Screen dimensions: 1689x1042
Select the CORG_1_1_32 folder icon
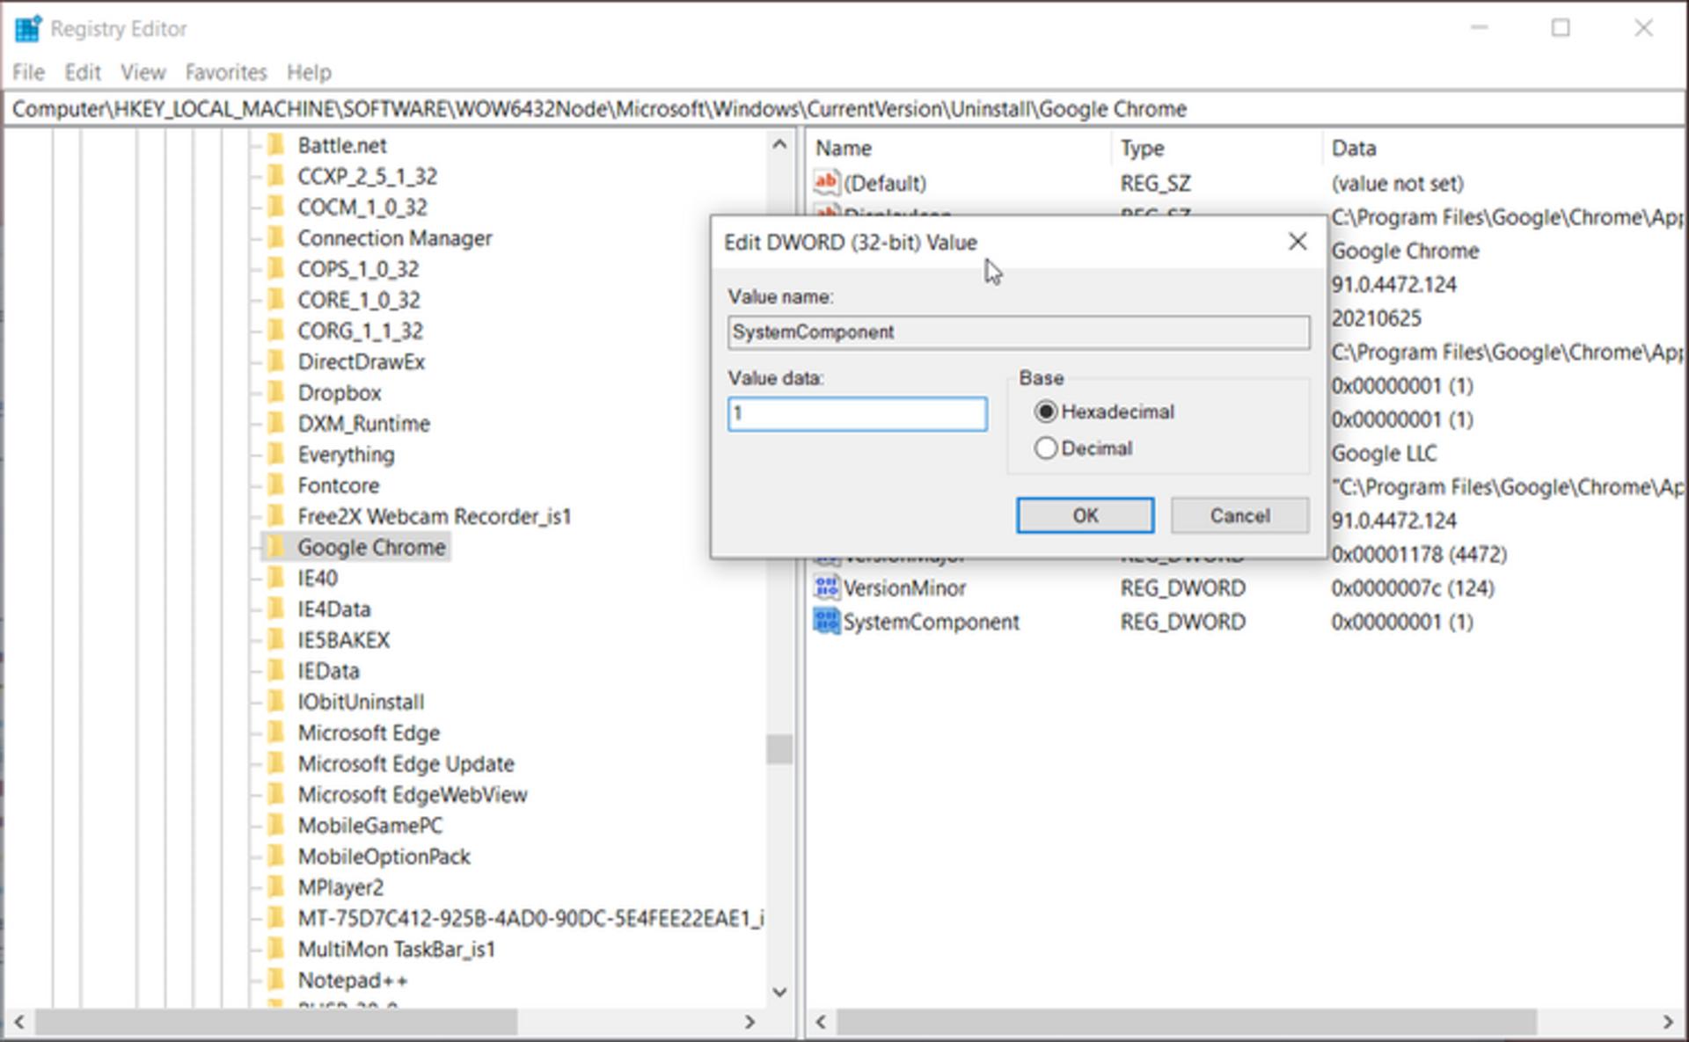[275, 331]
